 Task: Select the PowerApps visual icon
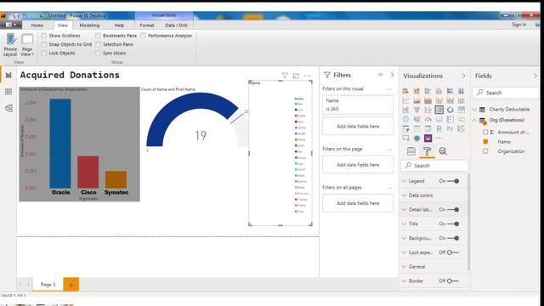click(x=428, y=138)
